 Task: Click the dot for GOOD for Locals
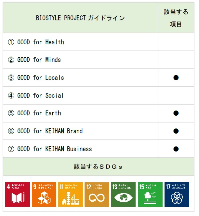pos(176,78)
